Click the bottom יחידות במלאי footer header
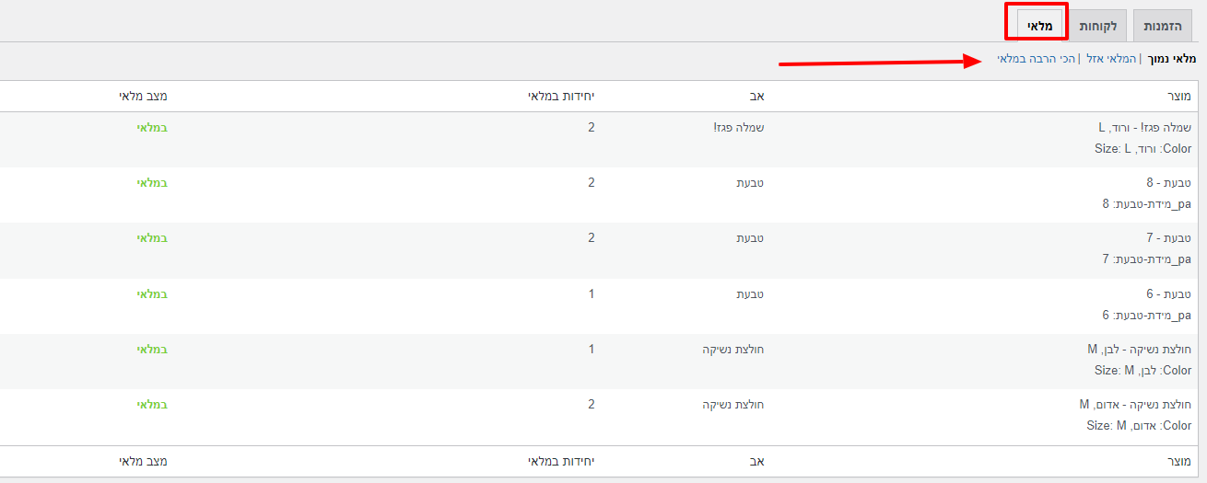This screenshot has width=1207, height=483. tap(561, 461)
